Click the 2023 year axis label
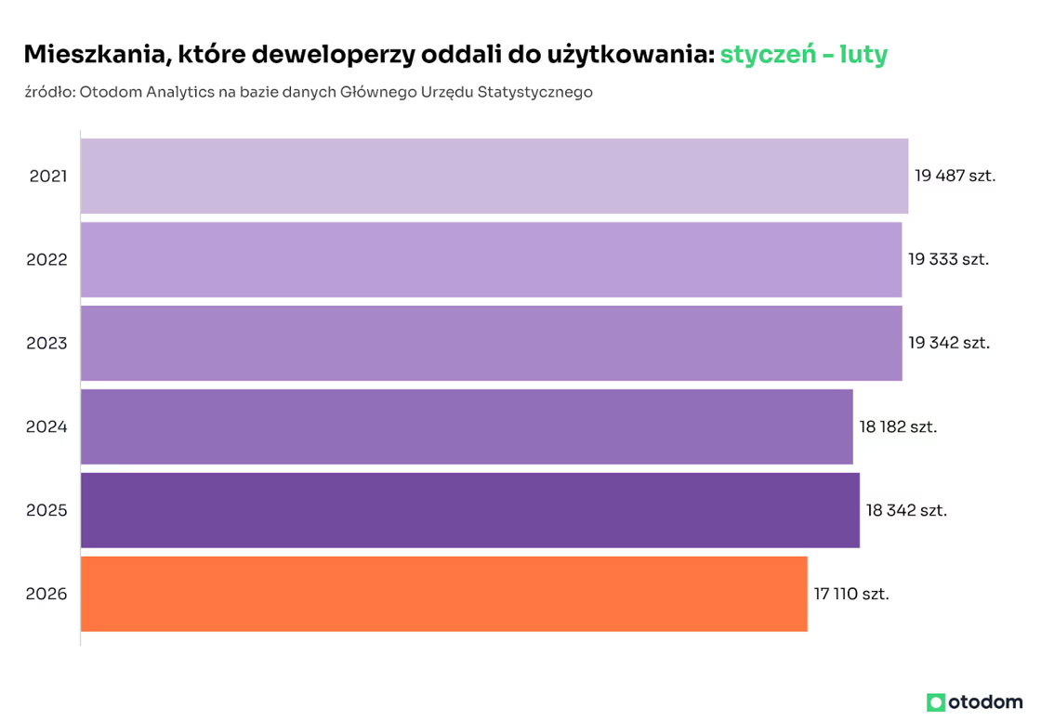Image resolution: width=1041 pixels, height=721 pixels. (x=47, y=343)
